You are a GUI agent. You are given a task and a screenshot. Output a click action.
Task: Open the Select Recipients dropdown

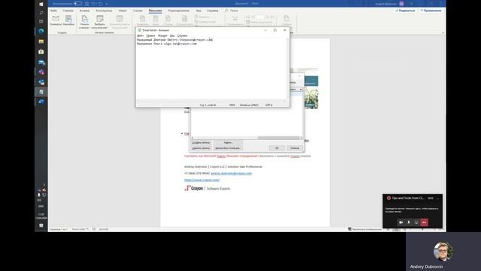point(100,22)
